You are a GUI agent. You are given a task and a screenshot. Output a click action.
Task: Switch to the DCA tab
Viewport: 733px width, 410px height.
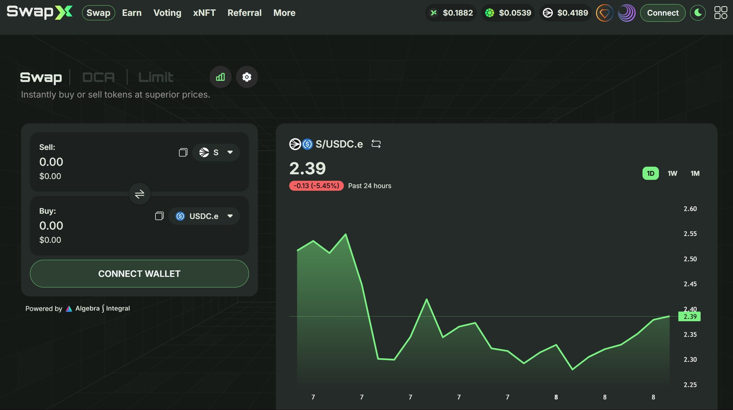(98, 77)
